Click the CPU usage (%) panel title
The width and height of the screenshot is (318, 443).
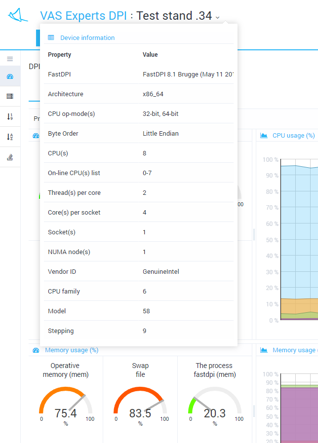(x=294, y=135)
